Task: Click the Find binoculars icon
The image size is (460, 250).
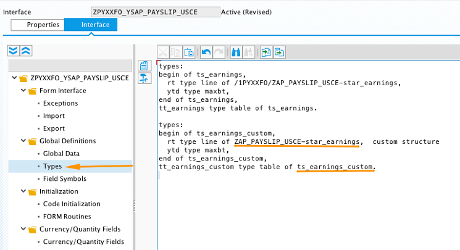Action: (235, 52)
